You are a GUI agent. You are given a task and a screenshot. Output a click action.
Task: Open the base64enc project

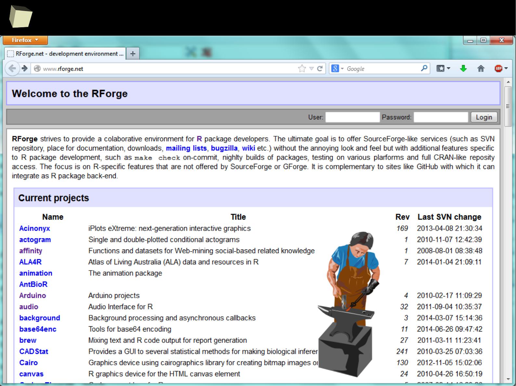point(38,329)
